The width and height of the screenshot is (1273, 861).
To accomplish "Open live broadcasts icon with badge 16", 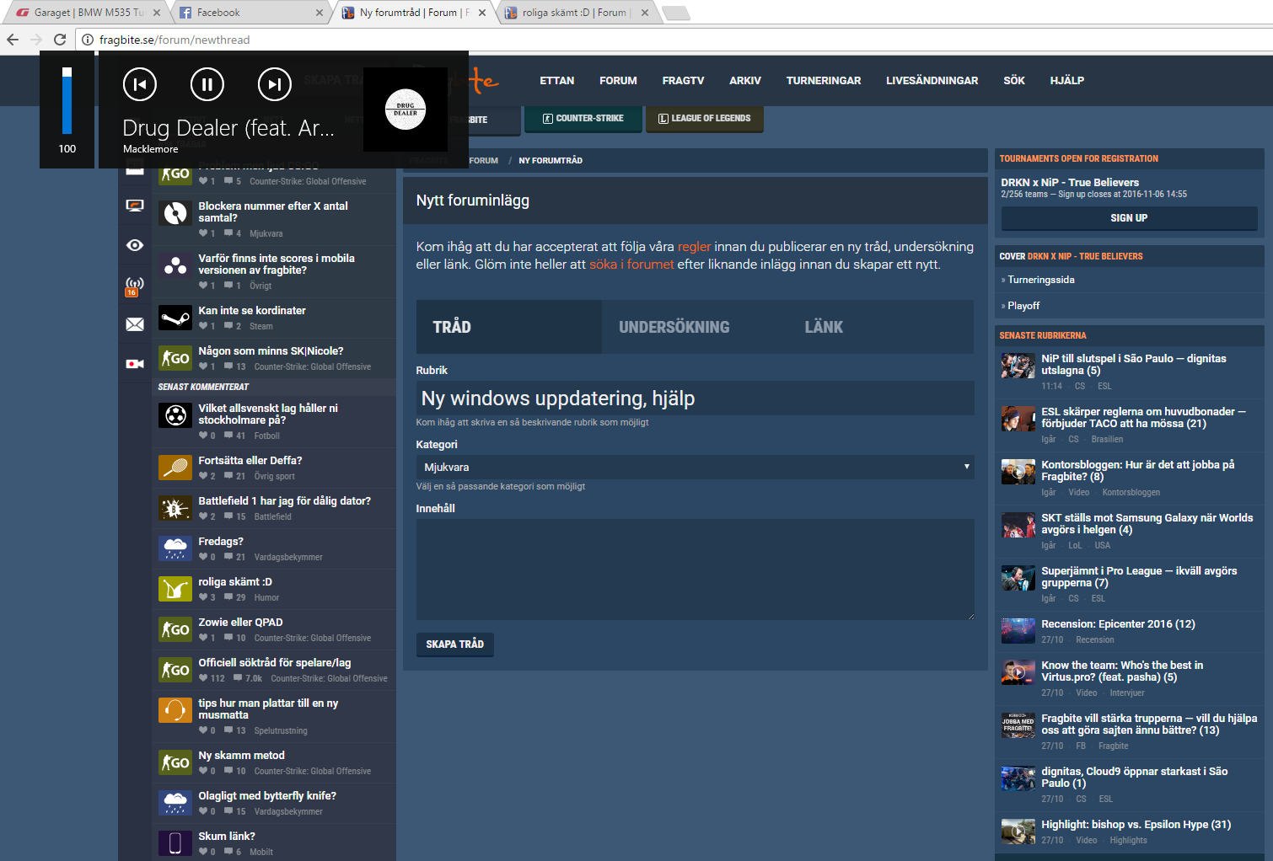I will click(x=135, y=286).
